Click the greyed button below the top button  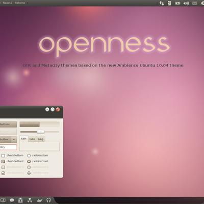point(8,132)
